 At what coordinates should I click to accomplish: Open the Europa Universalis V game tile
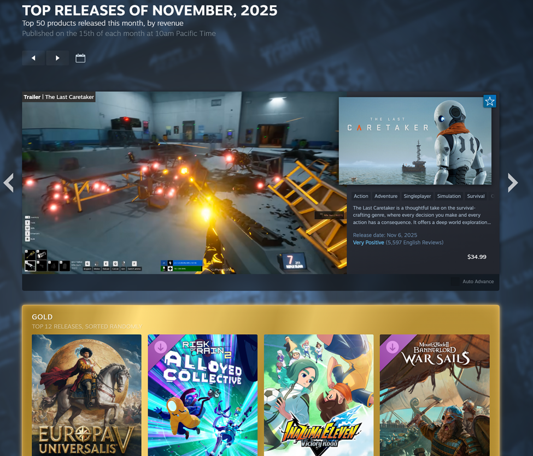point(86,395)
